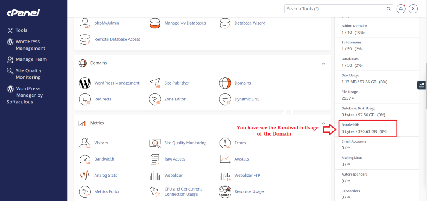427x201 pixels.
Task: Click the page vertical scrollbar
Action: (426, 86)
